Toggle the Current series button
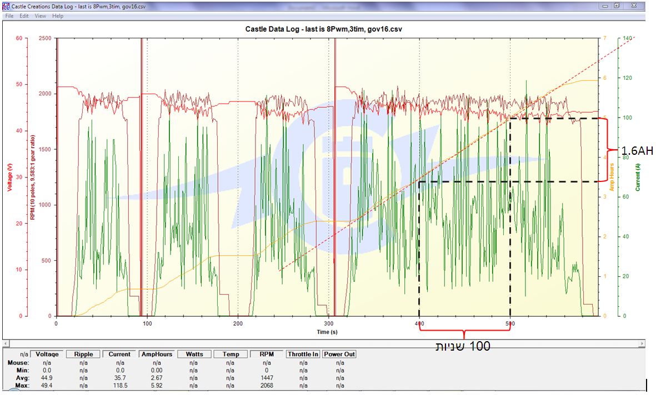This screenshot has height=395, width=656. (x=119, y=354)
